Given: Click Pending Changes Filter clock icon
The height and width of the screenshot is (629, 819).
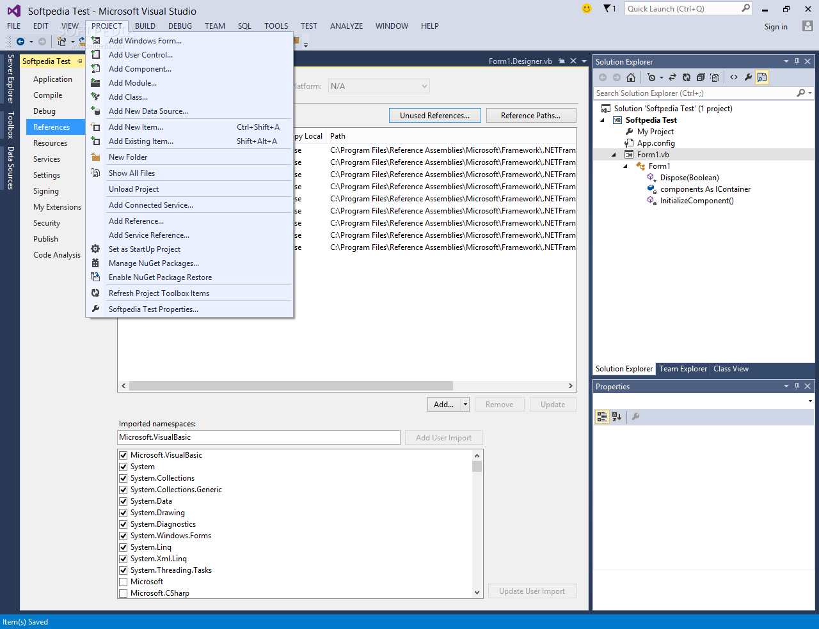Looking at the screenshot, I should [651, 77].
